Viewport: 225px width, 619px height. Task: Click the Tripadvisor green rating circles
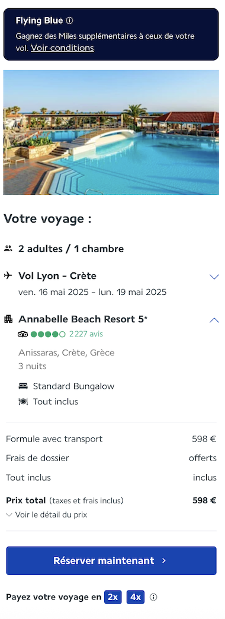48,334
